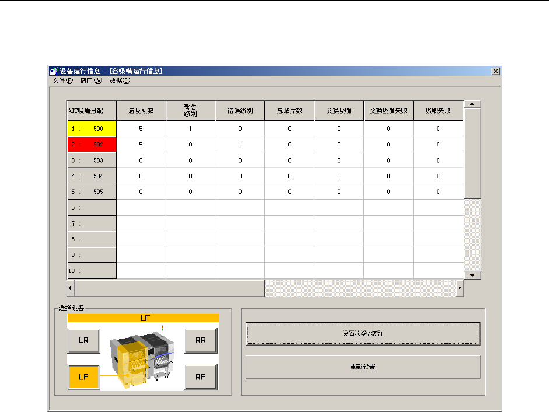Click the 重新设置 button

(x=363, y=367)
